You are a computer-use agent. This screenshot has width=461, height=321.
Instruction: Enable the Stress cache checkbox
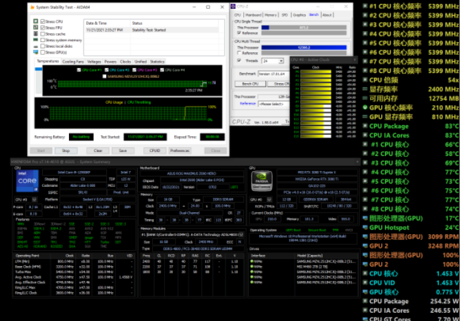[x=43, y=34]
